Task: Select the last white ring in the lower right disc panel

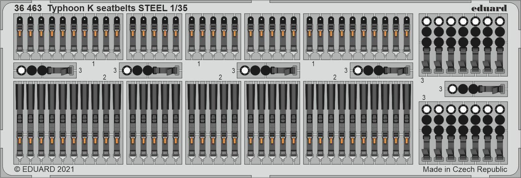Action: click(499, 109)
